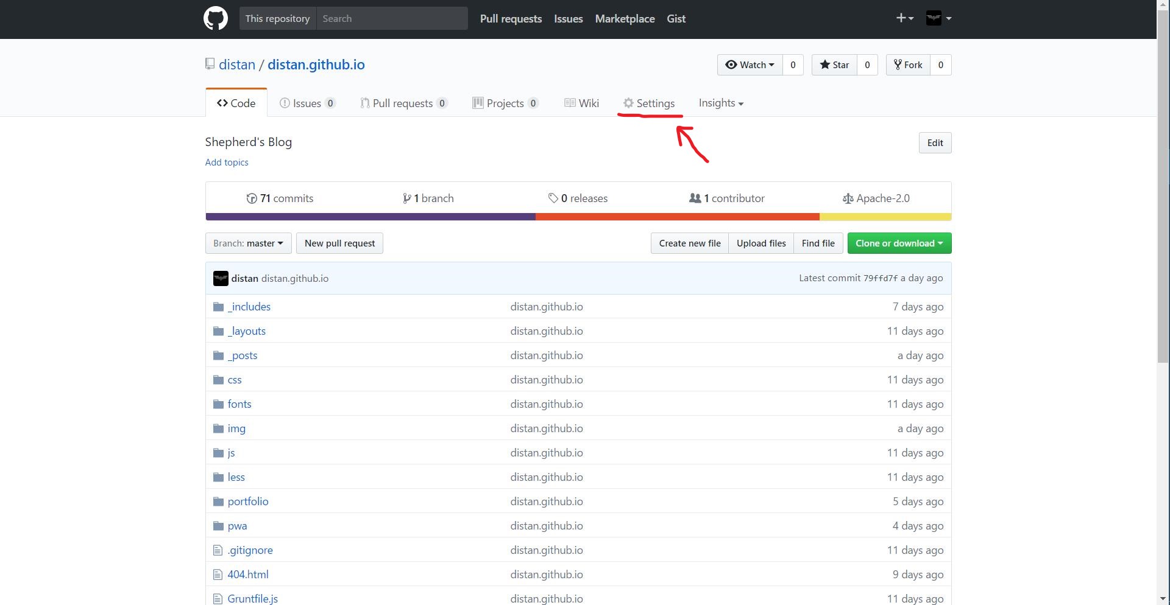Click the purple segment of the language bar
The image size is (1170, 605).
370,217
